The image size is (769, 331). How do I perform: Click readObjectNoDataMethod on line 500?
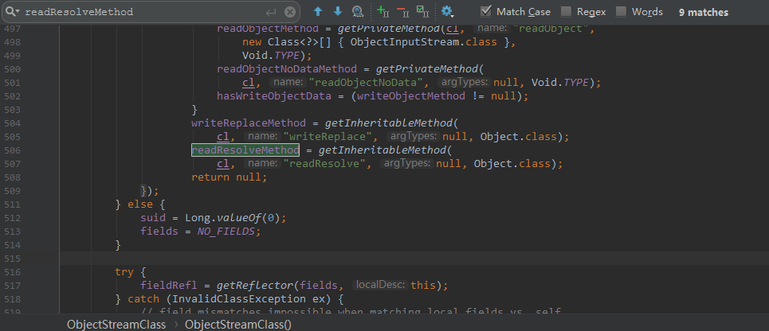tap(287, 69)
